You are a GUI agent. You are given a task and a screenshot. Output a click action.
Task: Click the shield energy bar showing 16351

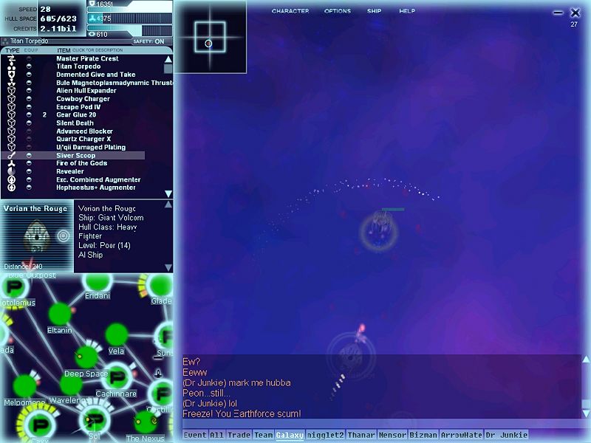(x=129, y=4)
